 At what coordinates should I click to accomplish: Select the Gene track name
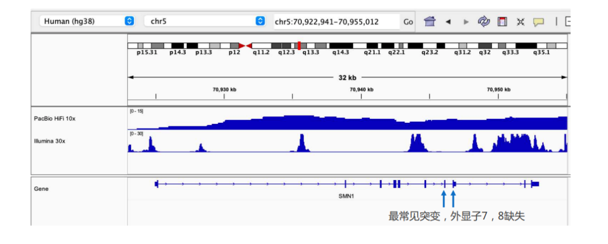click(41, 189)
